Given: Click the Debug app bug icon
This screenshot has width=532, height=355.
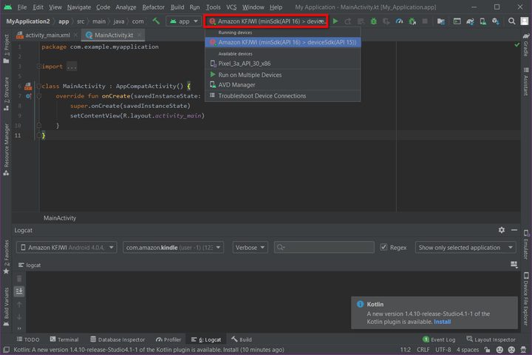Looking at the screenshot, I should (374, 21).
